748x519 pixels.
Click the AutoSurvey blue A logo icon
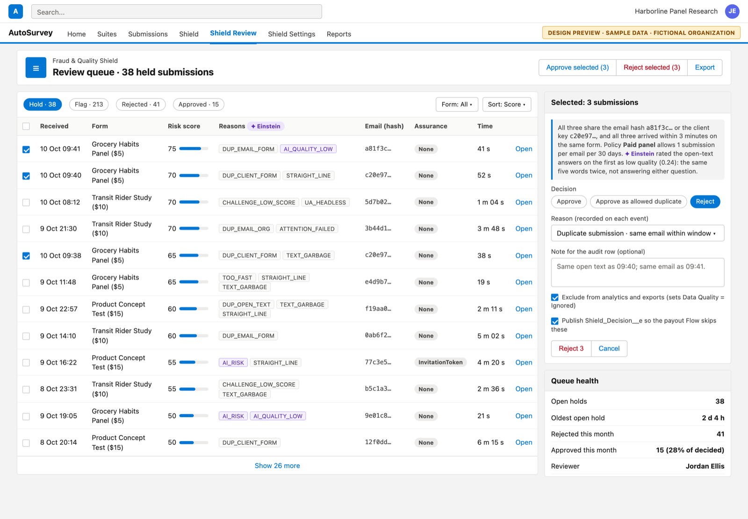(15, 11)
